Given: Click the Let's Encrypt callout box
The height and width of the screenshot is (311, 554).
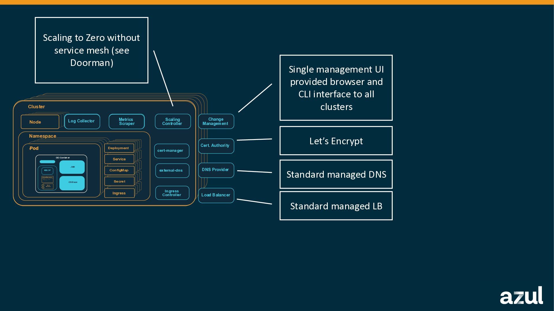Looking at the screenshot, I should pyautogui.click(x=336, y=141).
